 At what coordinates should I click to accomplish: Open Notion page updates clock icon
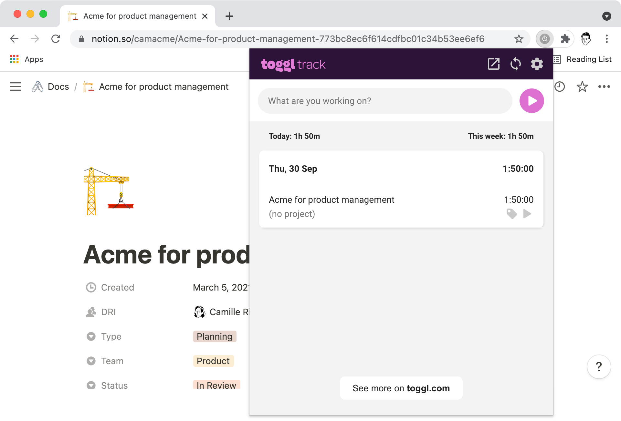[560, 87]
